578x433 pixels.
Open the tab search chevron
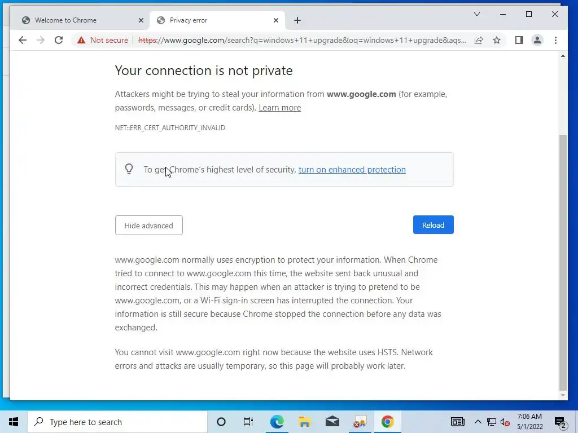[477, 14]
